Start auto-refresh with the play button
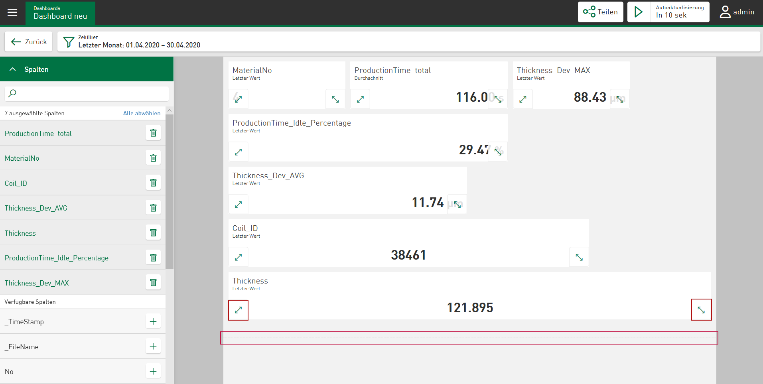 click(x=639, y=12)
